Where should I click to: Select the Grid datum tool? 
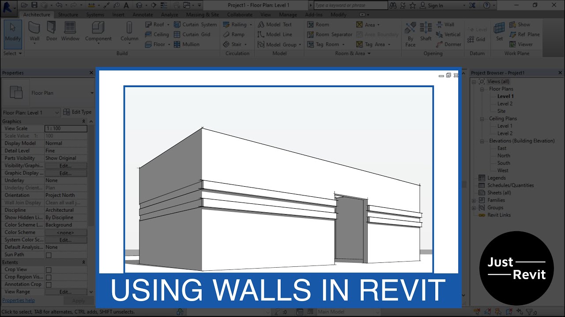tap(476, 39)
